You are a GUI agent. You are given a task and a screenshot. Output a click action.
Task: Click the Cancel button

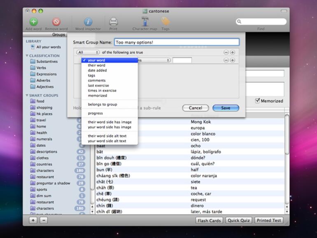point(195,108)
